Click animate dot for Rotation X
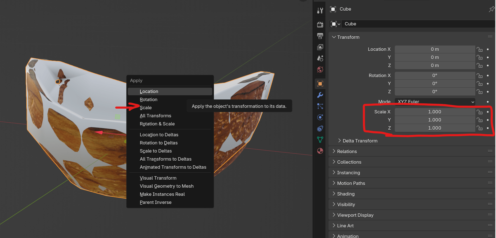Screen dimensions: 496x238 point(488,76)
